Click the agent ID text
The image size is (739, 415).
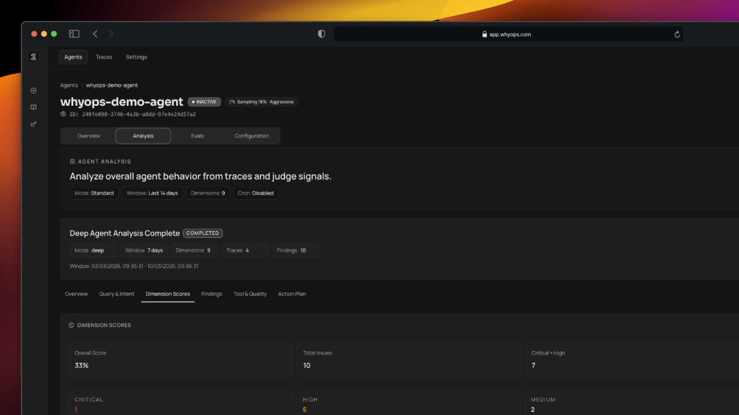point(133,114)
